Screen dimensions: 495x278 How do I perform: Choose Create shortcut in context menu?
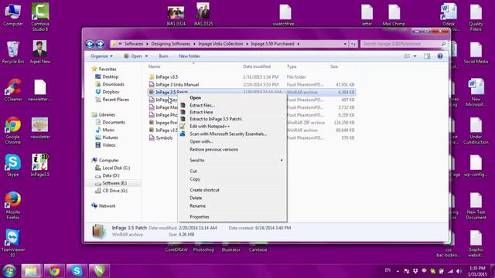click(232, 190)
